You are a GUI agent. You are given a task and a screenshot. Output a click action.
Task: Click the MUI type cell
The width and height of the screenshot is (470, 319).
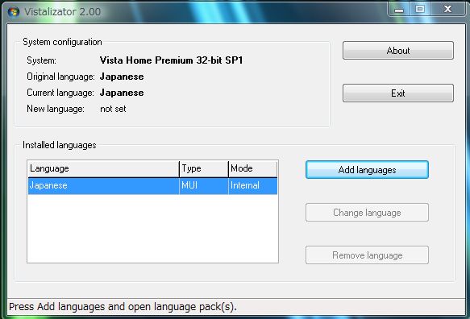204,186
